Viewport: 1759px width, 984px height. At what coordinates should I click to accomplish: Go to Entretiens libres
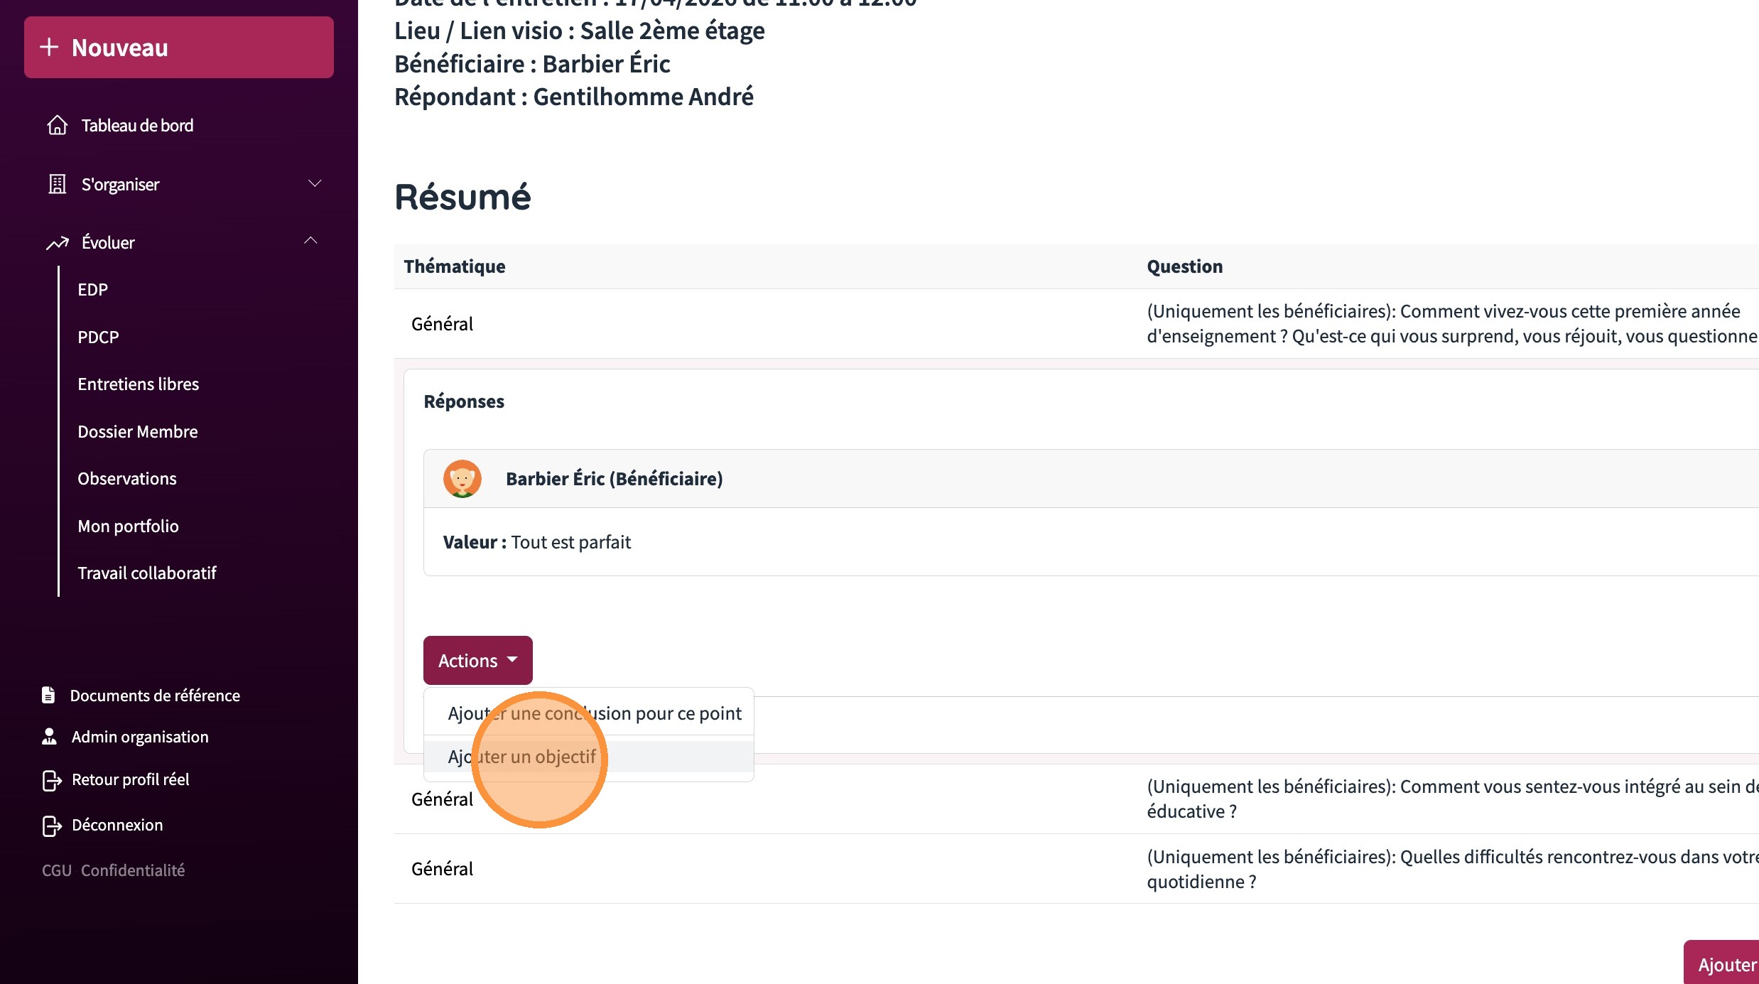[x=139, y=384]
